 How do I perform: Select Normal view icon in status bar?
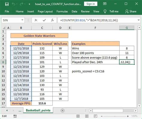(78, 116)
